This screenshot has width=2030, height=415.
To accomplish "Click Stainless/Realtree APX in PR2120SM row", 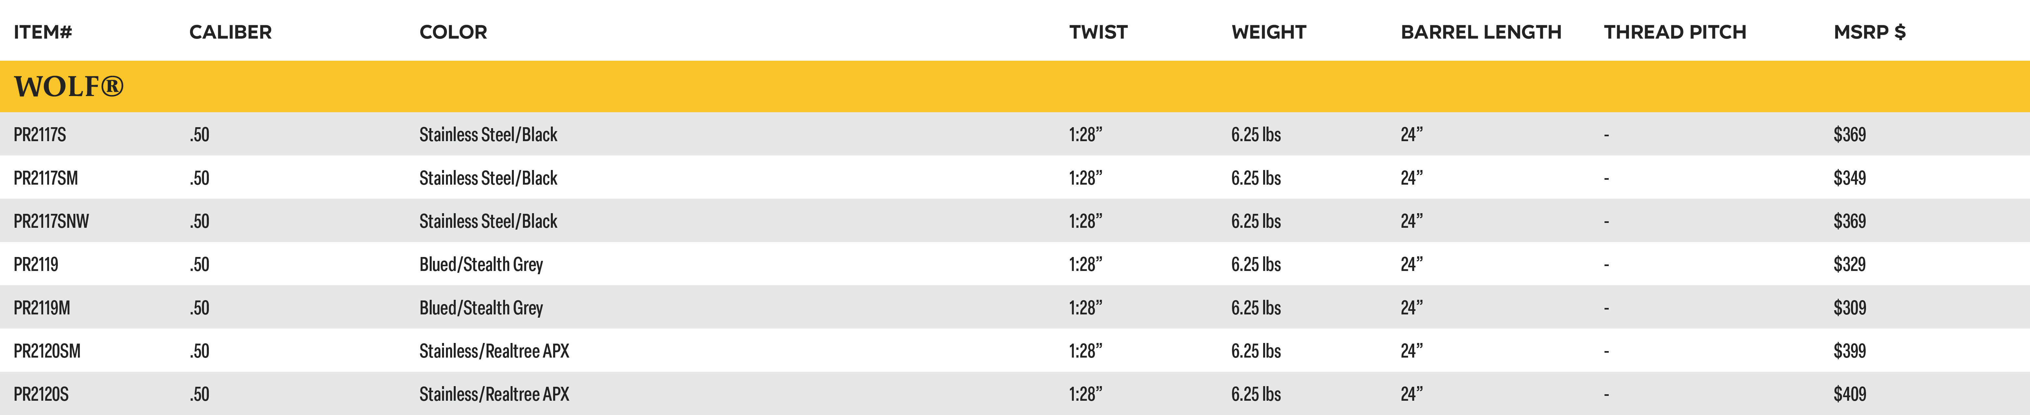I will 494,351.
